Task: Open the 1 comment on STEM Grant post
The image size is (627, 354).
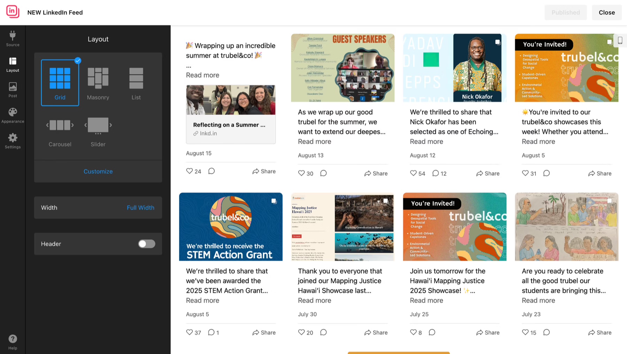Action: pyautogui.click(x=213, y=332)
